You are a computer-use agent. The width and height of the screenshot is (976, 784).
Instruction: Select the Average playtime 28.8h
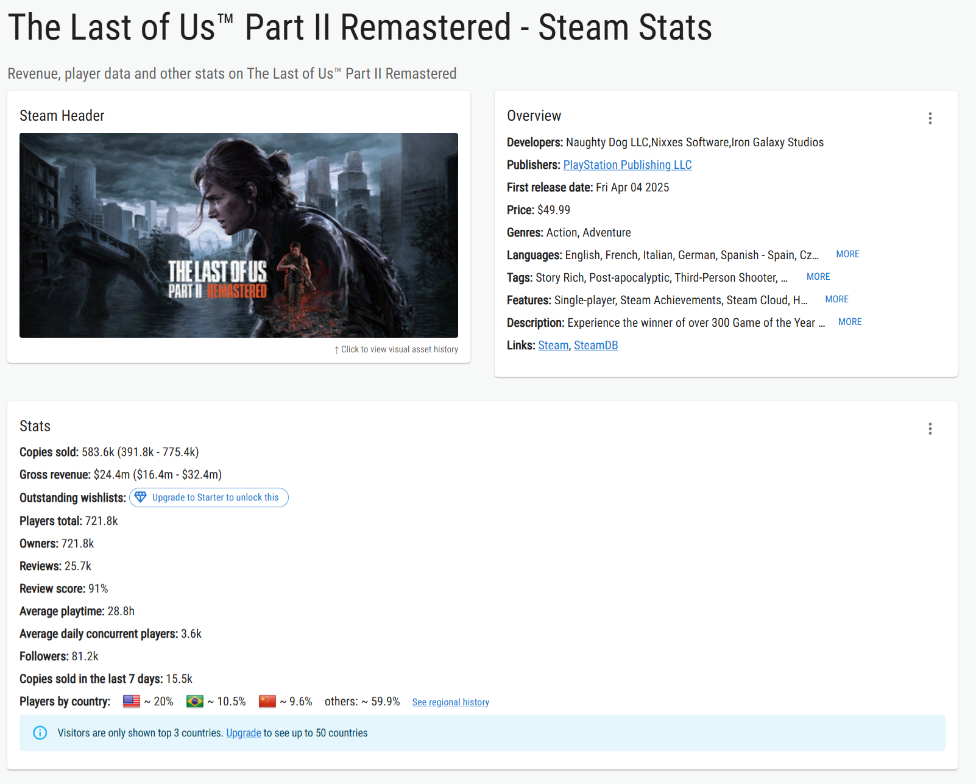(x=121, y=611)
